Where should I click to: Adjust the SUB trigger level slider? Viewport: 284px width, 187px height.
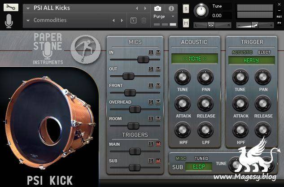point(135,168)
